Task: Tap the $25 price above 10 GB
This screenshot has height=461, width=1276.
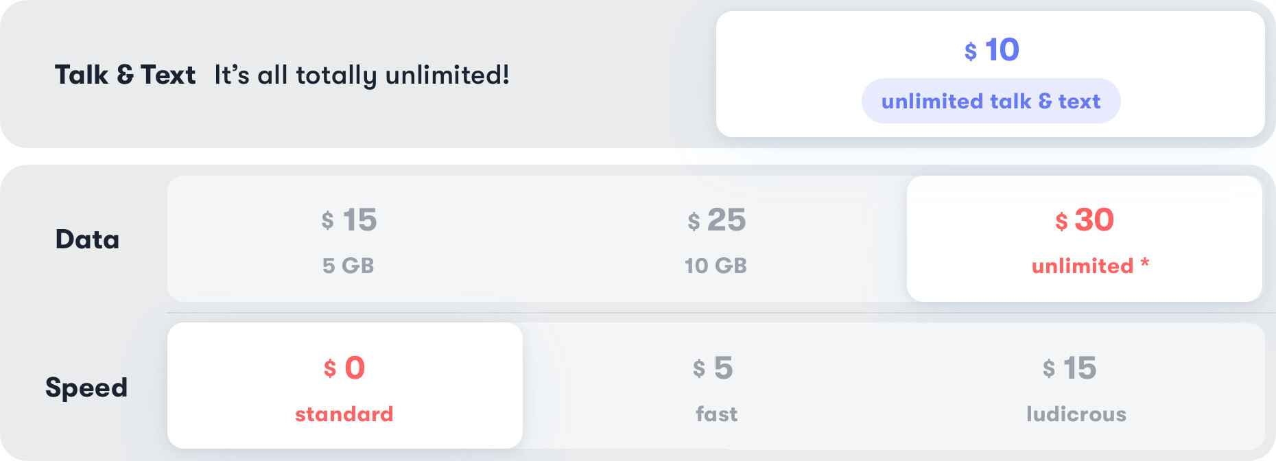Action: pos(716,220)
